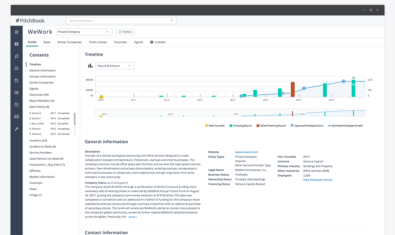Jump to Deal History (9) section

point(39,107)
